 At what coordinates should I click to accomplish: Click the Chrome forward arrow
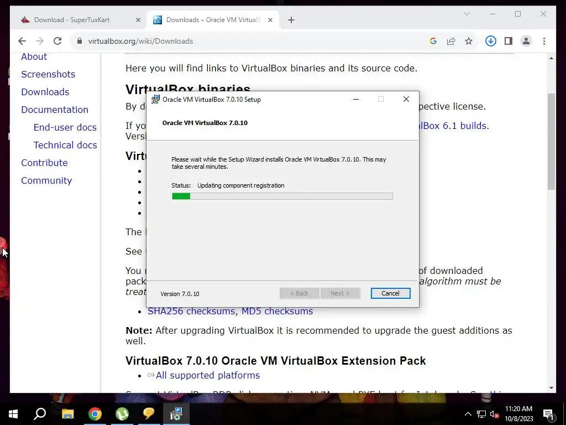pos(40,41)
